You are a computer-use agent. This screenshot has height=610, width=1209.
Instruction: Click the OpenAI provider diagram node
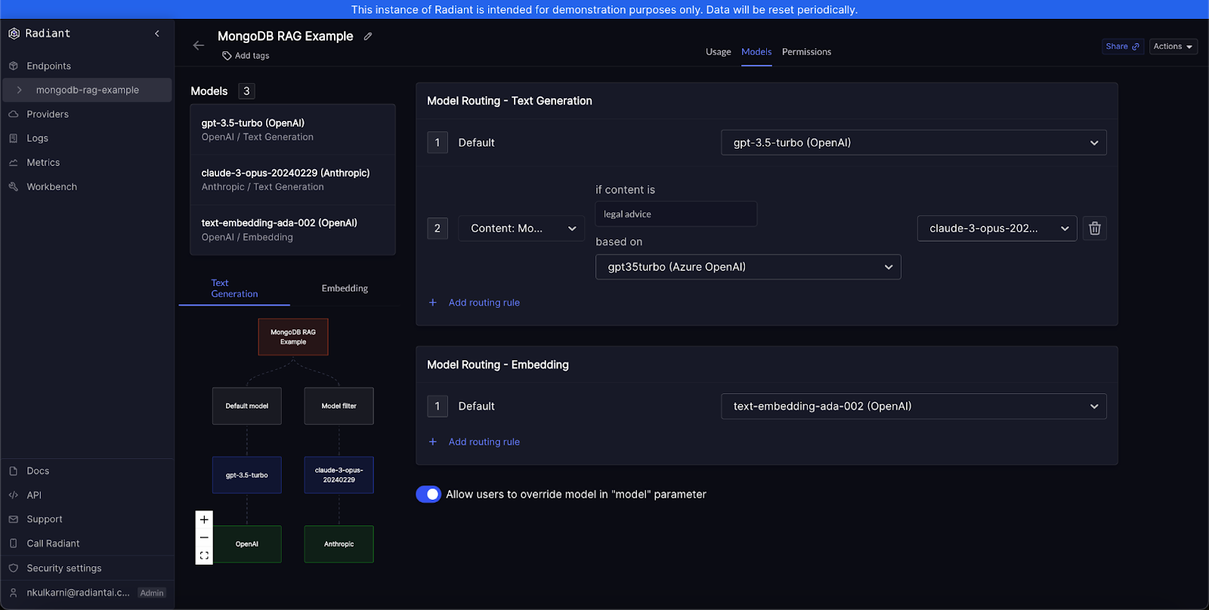[x=247, y=544]
